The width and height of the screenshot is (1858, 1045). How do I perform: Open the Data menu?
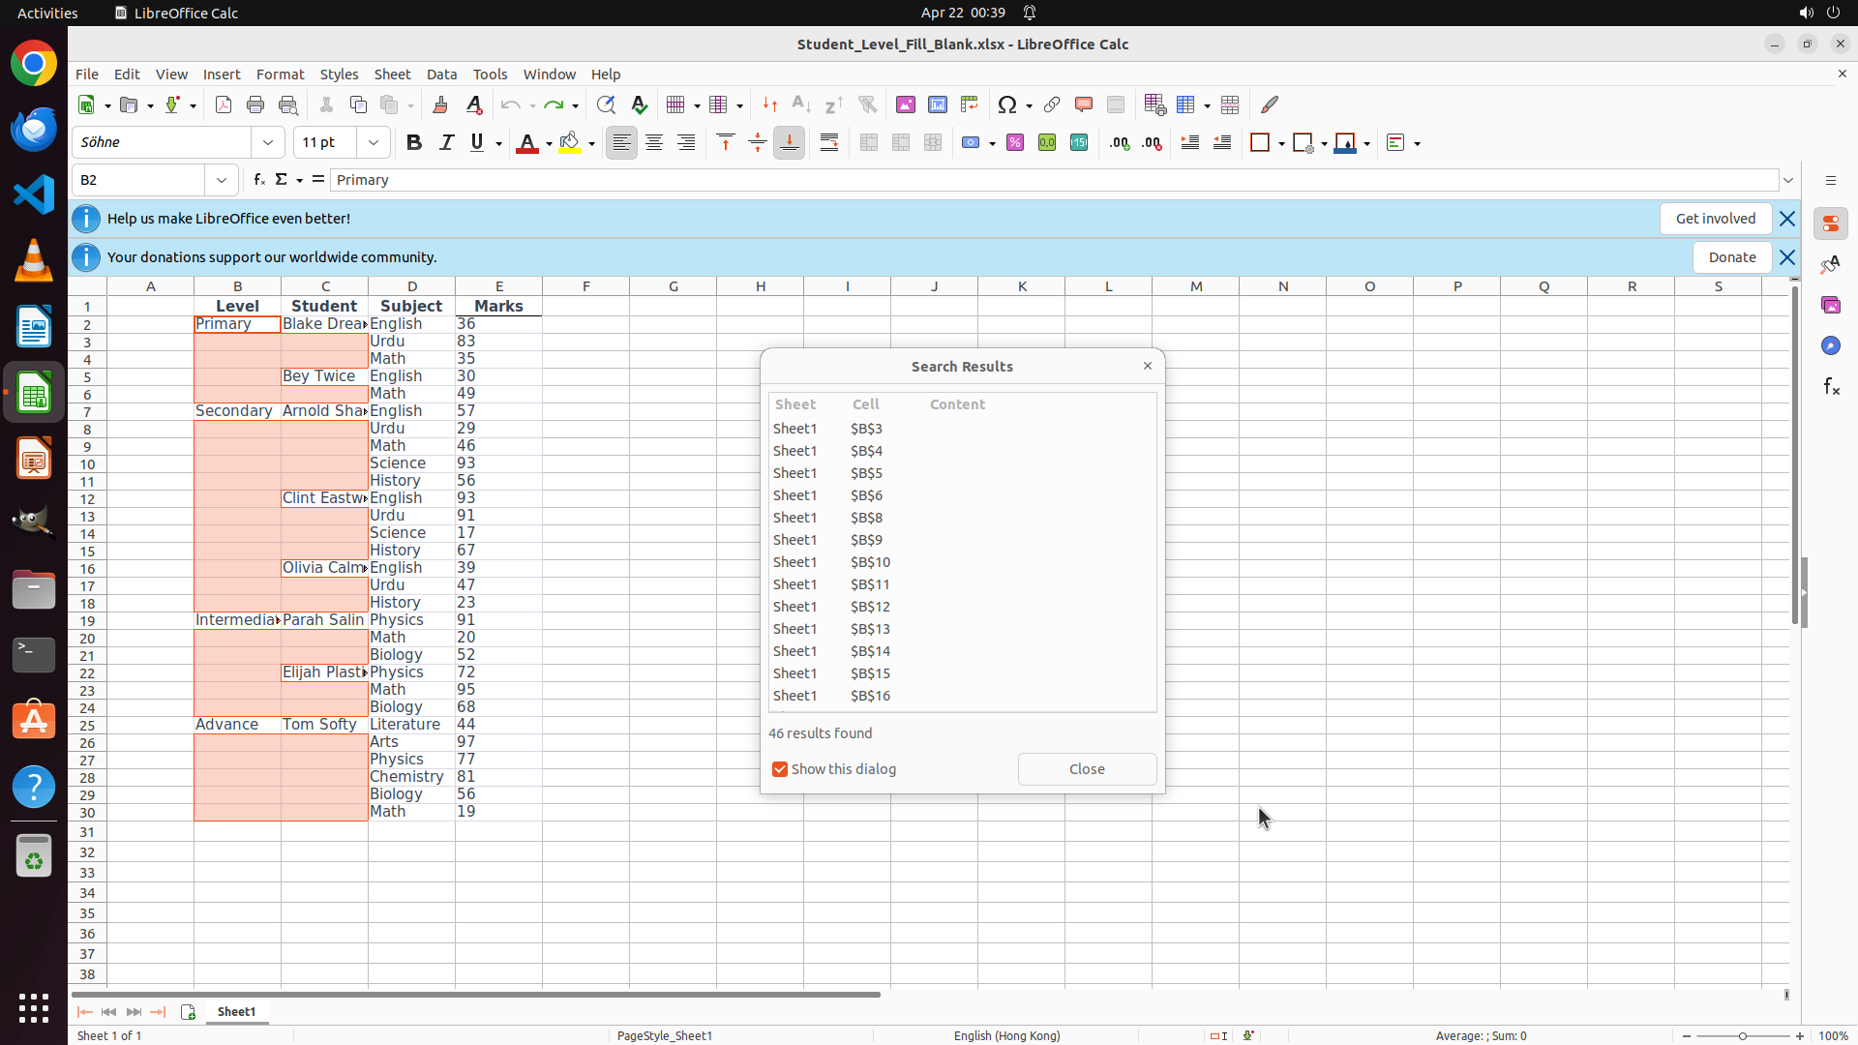click(x=441, y=75)
